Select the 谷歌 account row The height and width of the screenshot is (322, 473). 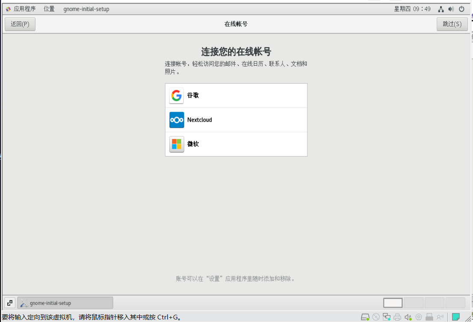pos(236,96)
